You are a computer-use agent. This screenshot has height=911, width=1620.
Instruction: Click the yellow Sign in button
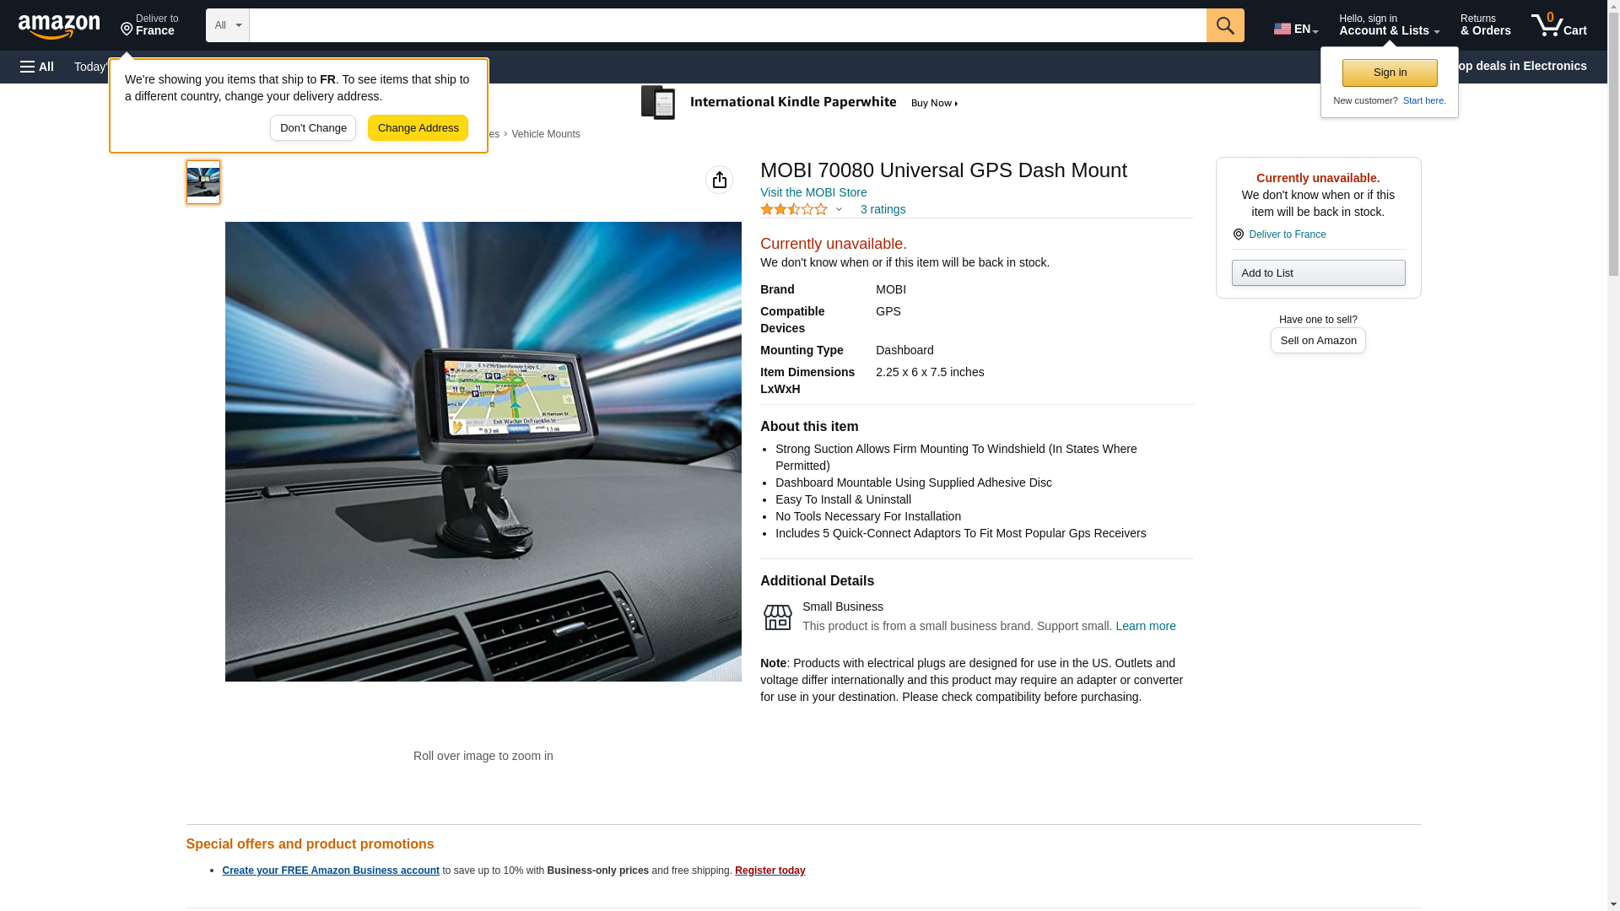pyautogui.click(x=1389, y=73)
